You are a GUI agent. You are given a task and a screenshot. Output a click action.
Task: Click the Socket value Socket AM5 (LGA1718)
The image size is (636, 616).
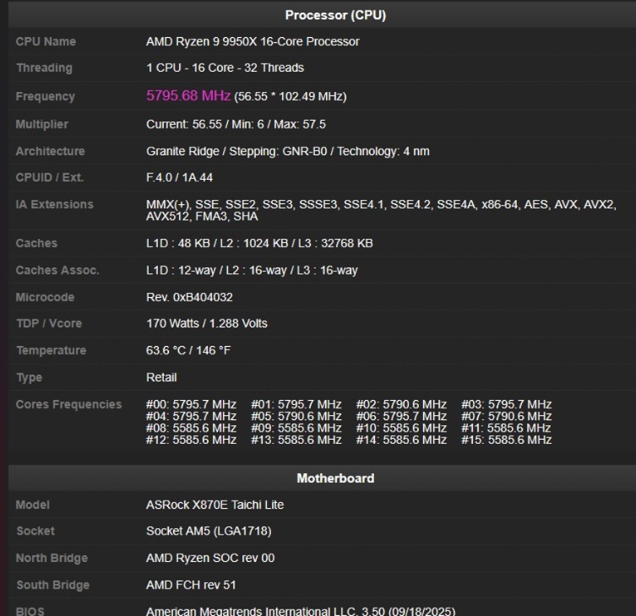point(209,532)
